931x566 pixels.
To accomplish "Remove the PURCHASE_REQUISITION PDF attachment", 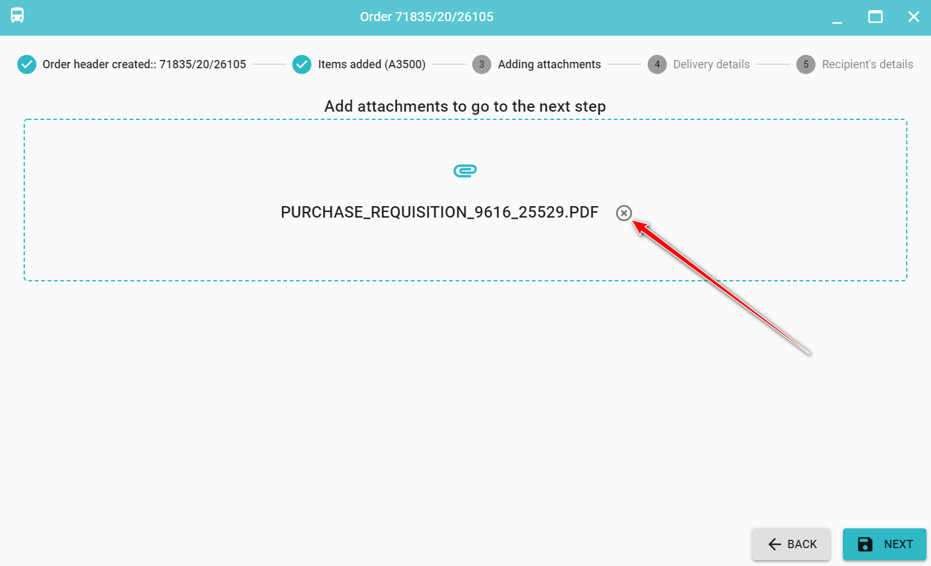I will 623,213.
